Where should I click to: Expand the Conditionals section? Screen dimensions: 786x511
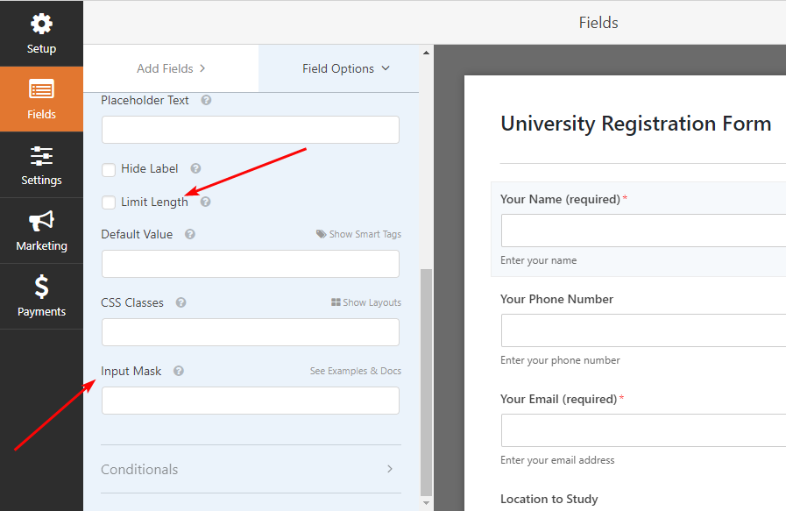(x=250, y=469)
